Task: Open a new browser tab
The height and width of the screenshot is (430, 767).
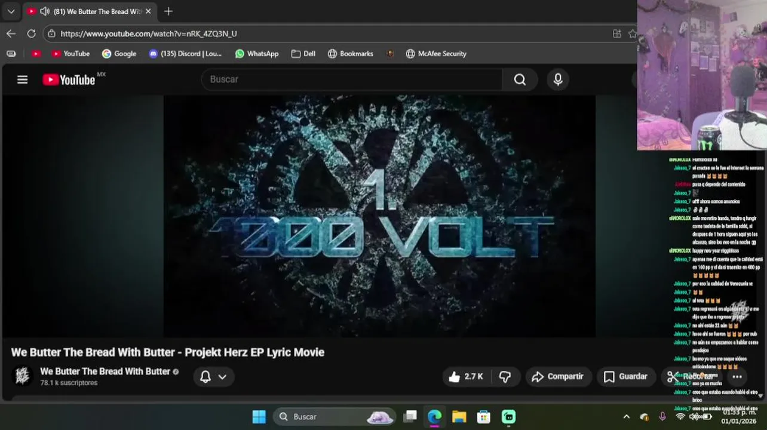Action: tap(168, 11)
